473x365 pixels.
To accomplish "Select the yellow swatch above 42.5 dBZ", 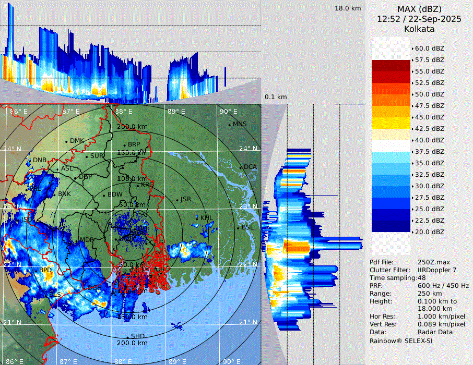I will [391, 123].
